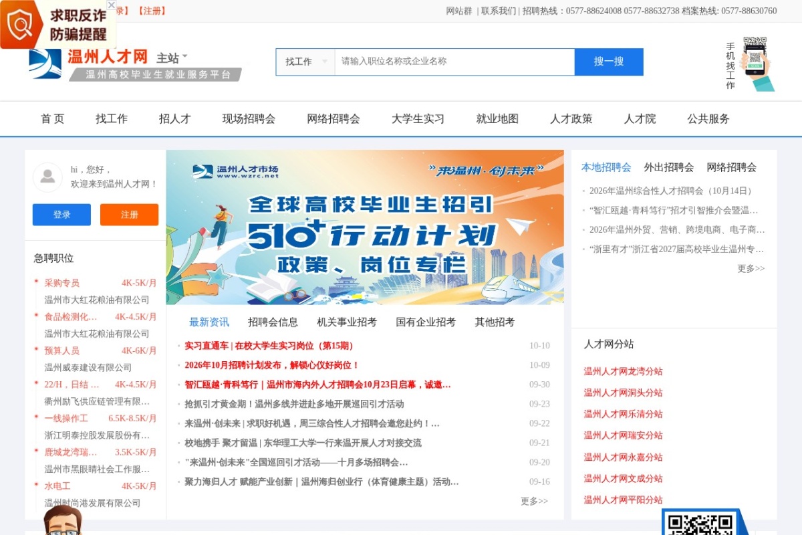Click the blue 登录 button
This screenshot has height=535, width=802.
click(x=61, y=215)
